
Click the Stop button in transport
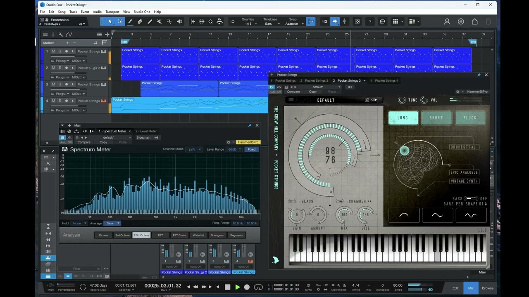pyautogui.click(x=227, y=287)
